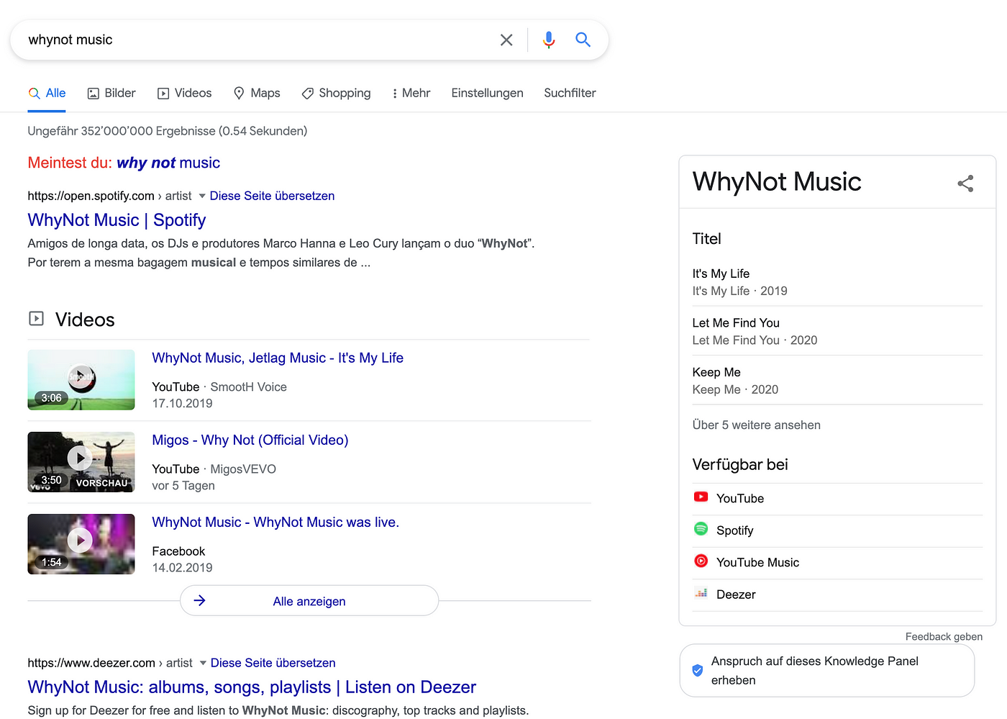This screenshot has width=1007, height=719.
Task: Open the WhyNot Music | Spotify result
Action: tap(117, 220)
